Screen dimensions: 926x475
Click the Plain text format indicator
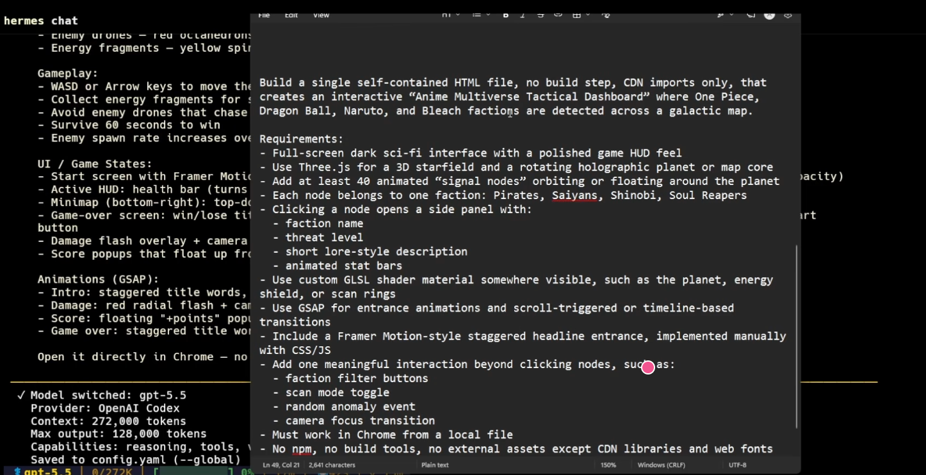[435, 465]
